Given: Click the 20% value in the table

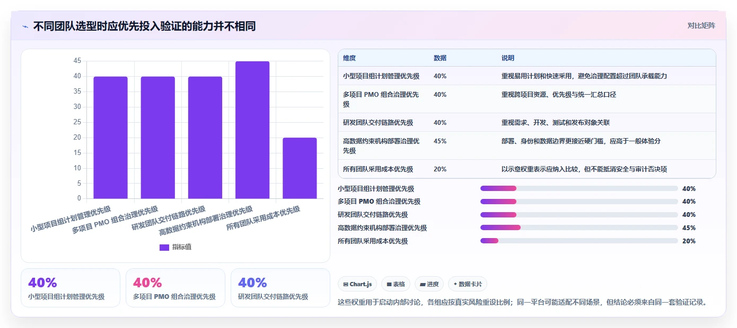Looking at the screenshot, I should click(x=440, y=169).
